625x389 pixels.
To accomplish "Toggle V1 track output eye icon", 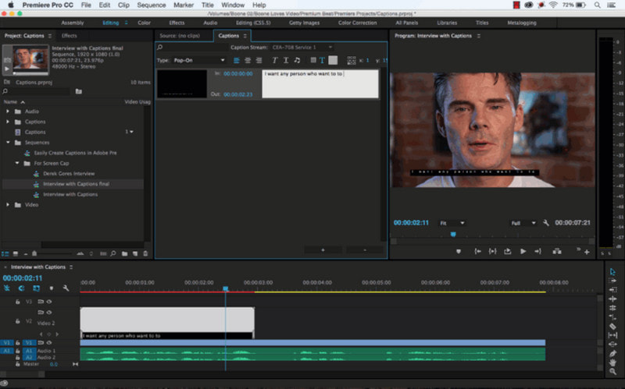I will pyautogui.click(x=48, y=342).
